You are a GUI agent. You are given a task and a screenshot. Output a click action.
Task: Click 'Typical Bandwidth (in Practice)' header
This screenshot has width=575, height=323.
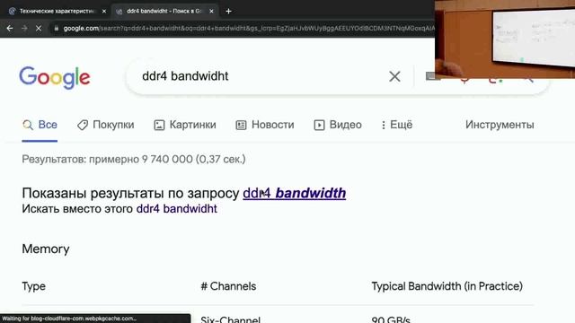[447, 286]
